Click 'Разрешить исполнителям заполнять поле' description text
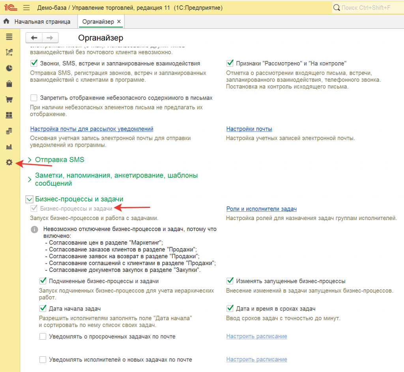This screenshot has width=404, height=372. [x=116, y=322]
